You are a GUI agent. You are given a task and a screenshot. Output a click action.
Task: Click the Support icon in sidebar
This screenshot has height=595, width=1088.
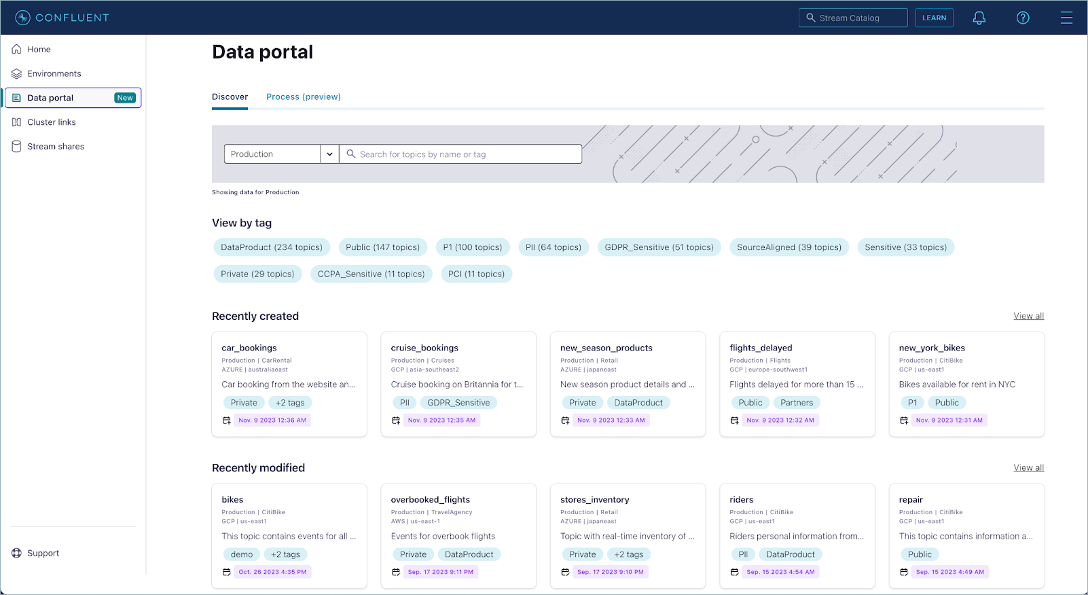click(16, 553)
